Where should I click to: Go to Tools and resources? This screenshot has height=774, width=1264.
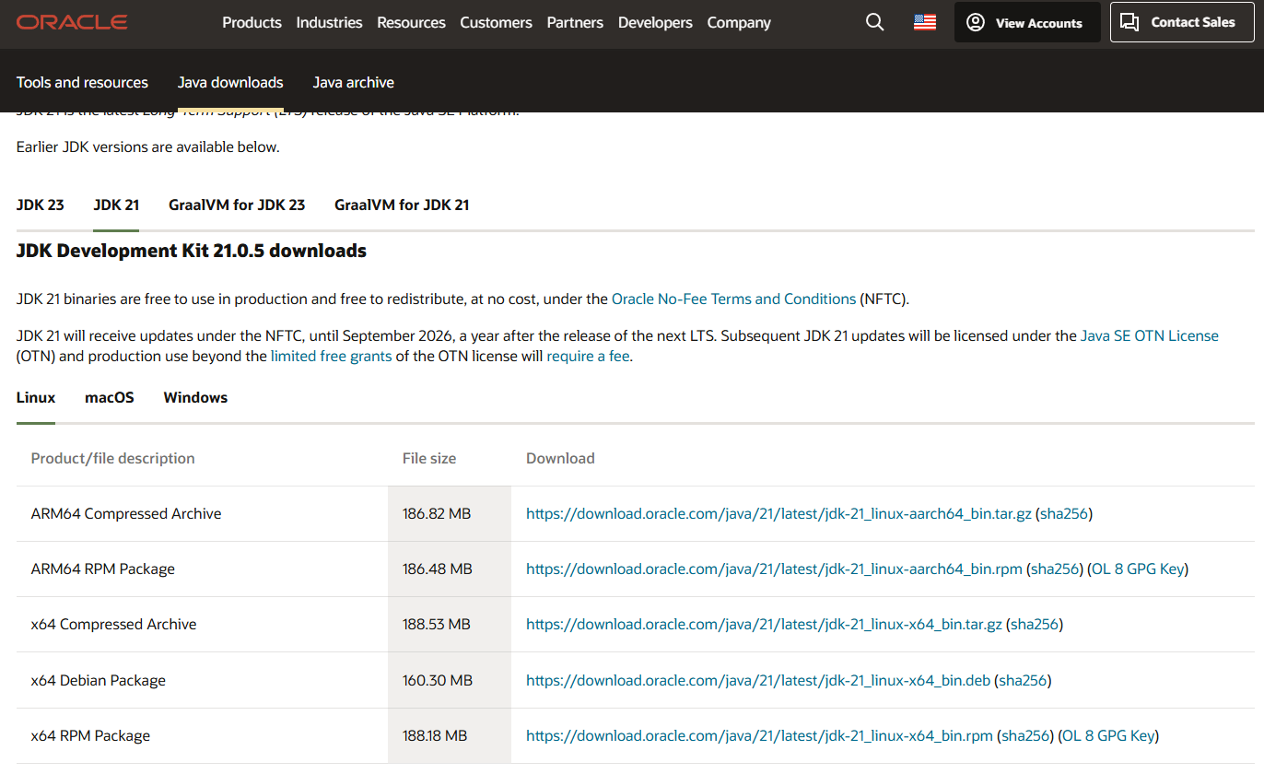[x=82, y=82]
